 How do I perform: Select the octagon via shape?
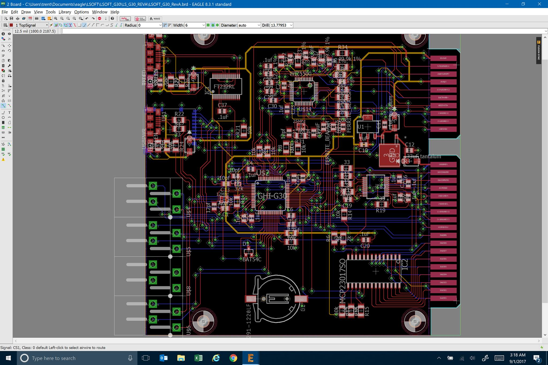(x=217, y=25)
